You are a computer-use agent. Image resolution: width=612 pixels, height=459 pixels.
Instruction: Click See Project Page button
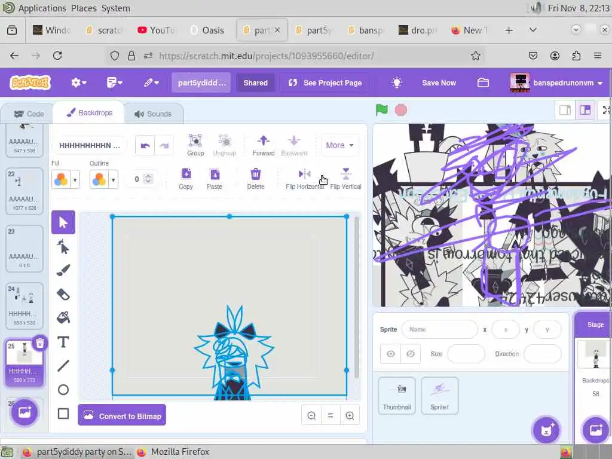[325, 82]
